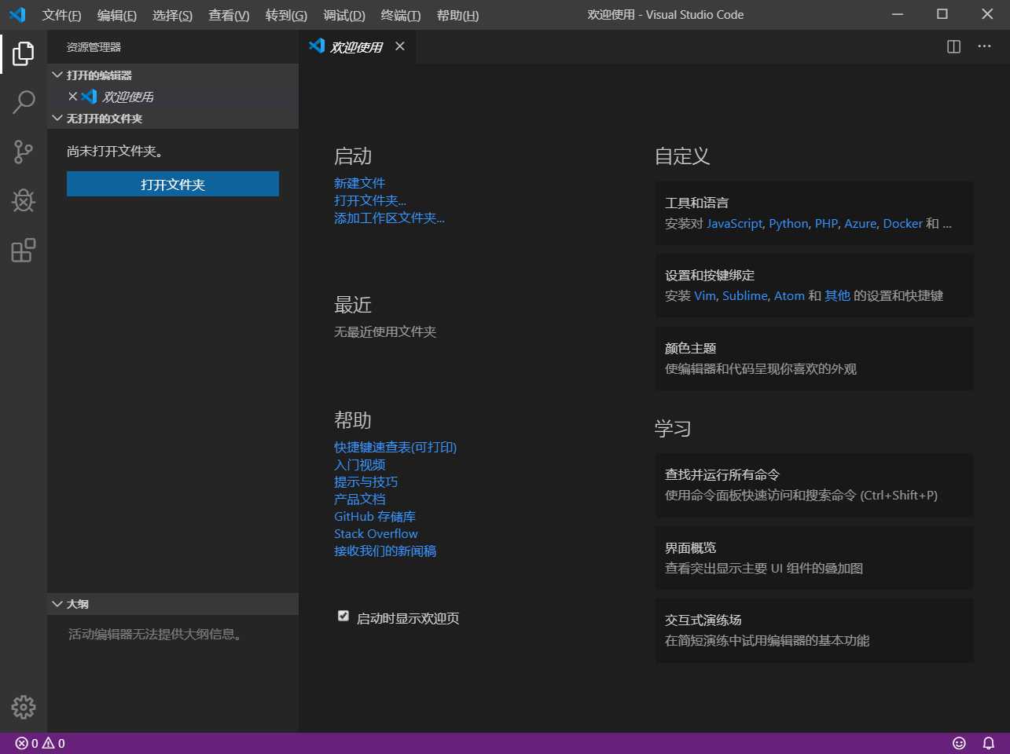The height and width of the screenshot is (754, 1010).
Task: Open the 快捷键速查表(可打印) link
Action: 395,447
